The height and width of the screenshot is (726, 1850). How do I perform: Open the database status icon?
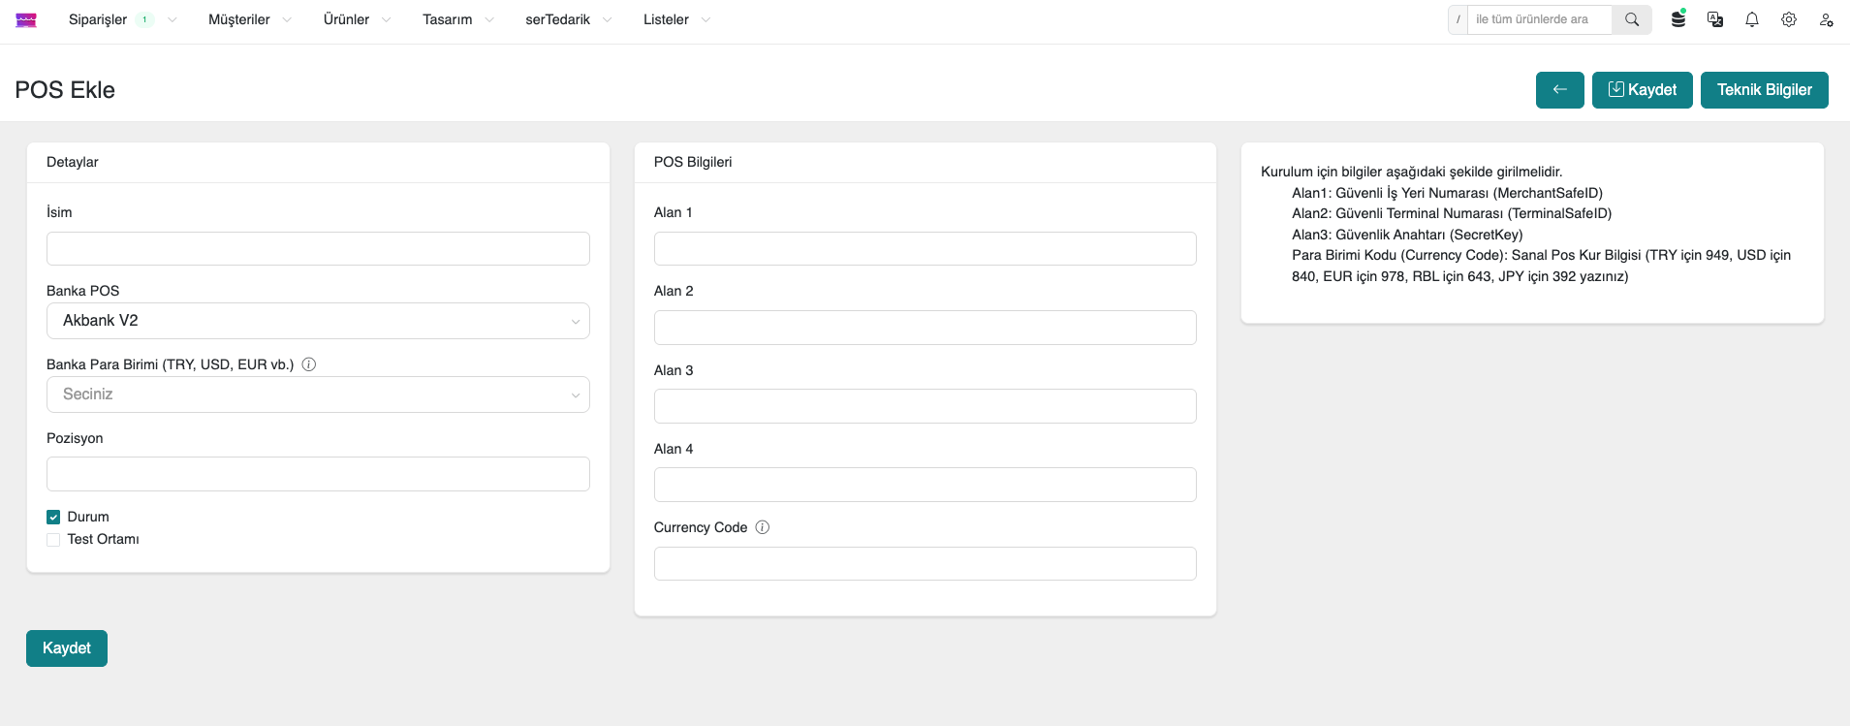pyautogui.click(x=1678, y=19)
